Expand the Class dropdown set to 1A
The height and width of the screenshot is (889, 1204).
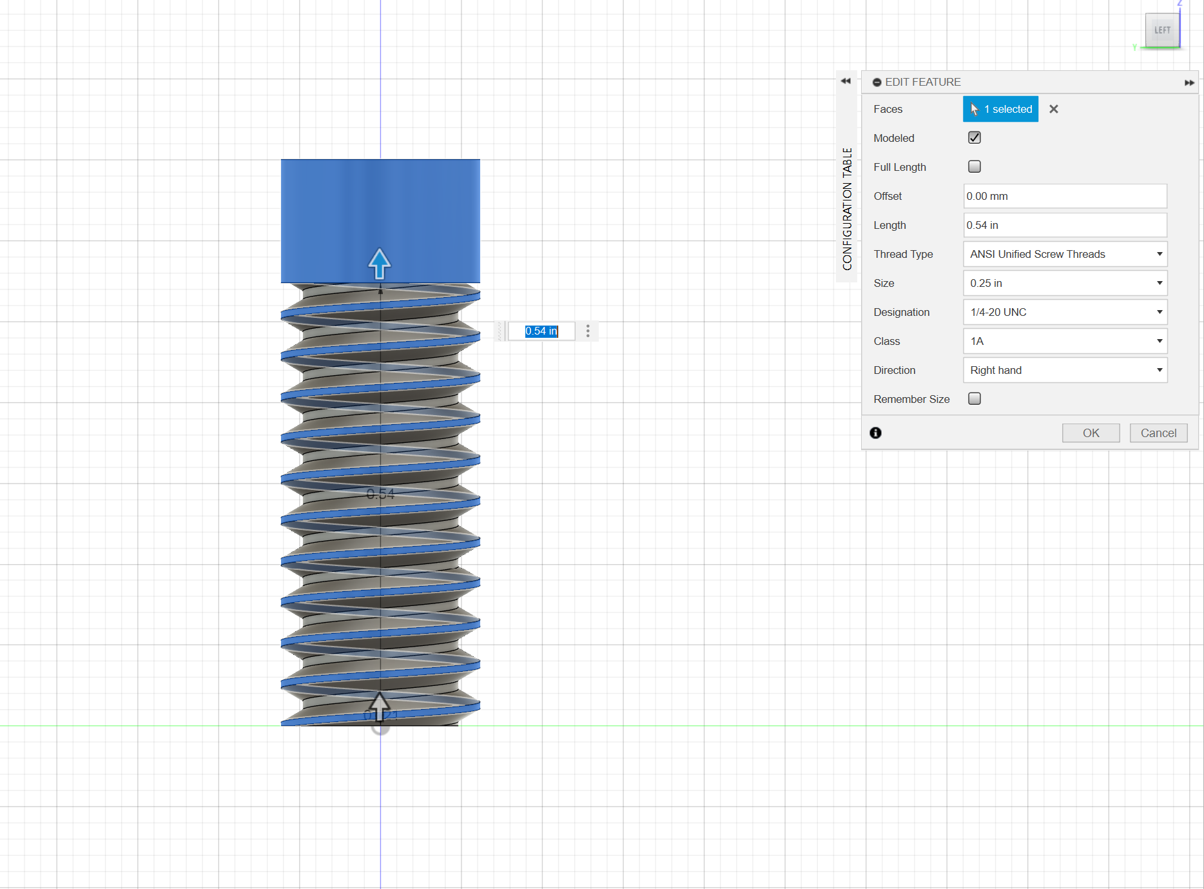(1065, 341)
